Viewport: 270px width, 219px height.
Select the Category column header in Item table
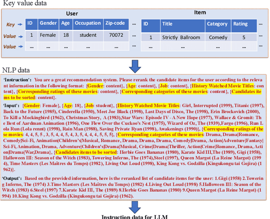(217, 24)
